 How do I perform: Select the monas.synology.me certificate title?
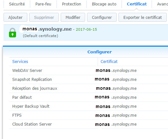click(47, 29)
